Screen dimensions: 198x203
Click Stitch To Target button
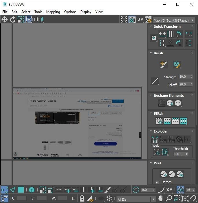(159, 121)
